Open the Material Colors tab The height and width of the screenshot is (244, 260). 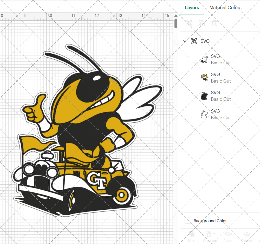[225, 8]
